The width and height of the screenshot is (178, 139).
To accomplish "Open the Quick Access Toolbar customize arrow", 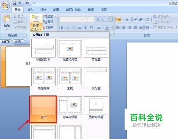I will pyautogui.click(x=35, y=3).
